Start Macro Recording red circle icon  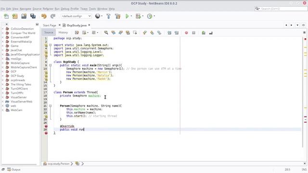(x=186, y=33)
